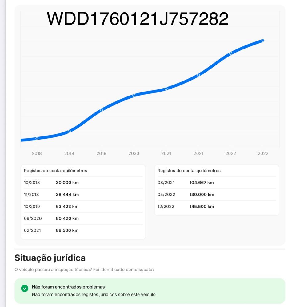Select the 12/2022 145.500 km record
288x307 pixels.
217,207
